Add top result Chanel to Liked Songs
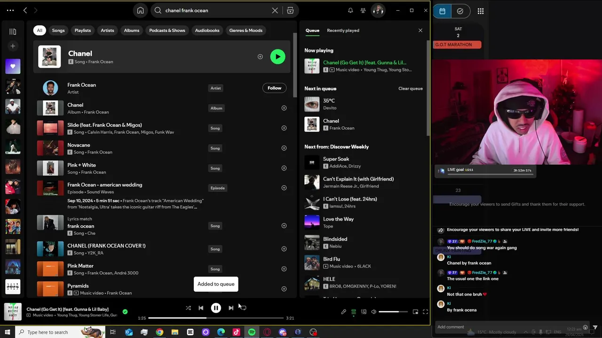The width and height of the screenshot is (602, 338). (260, 57)
